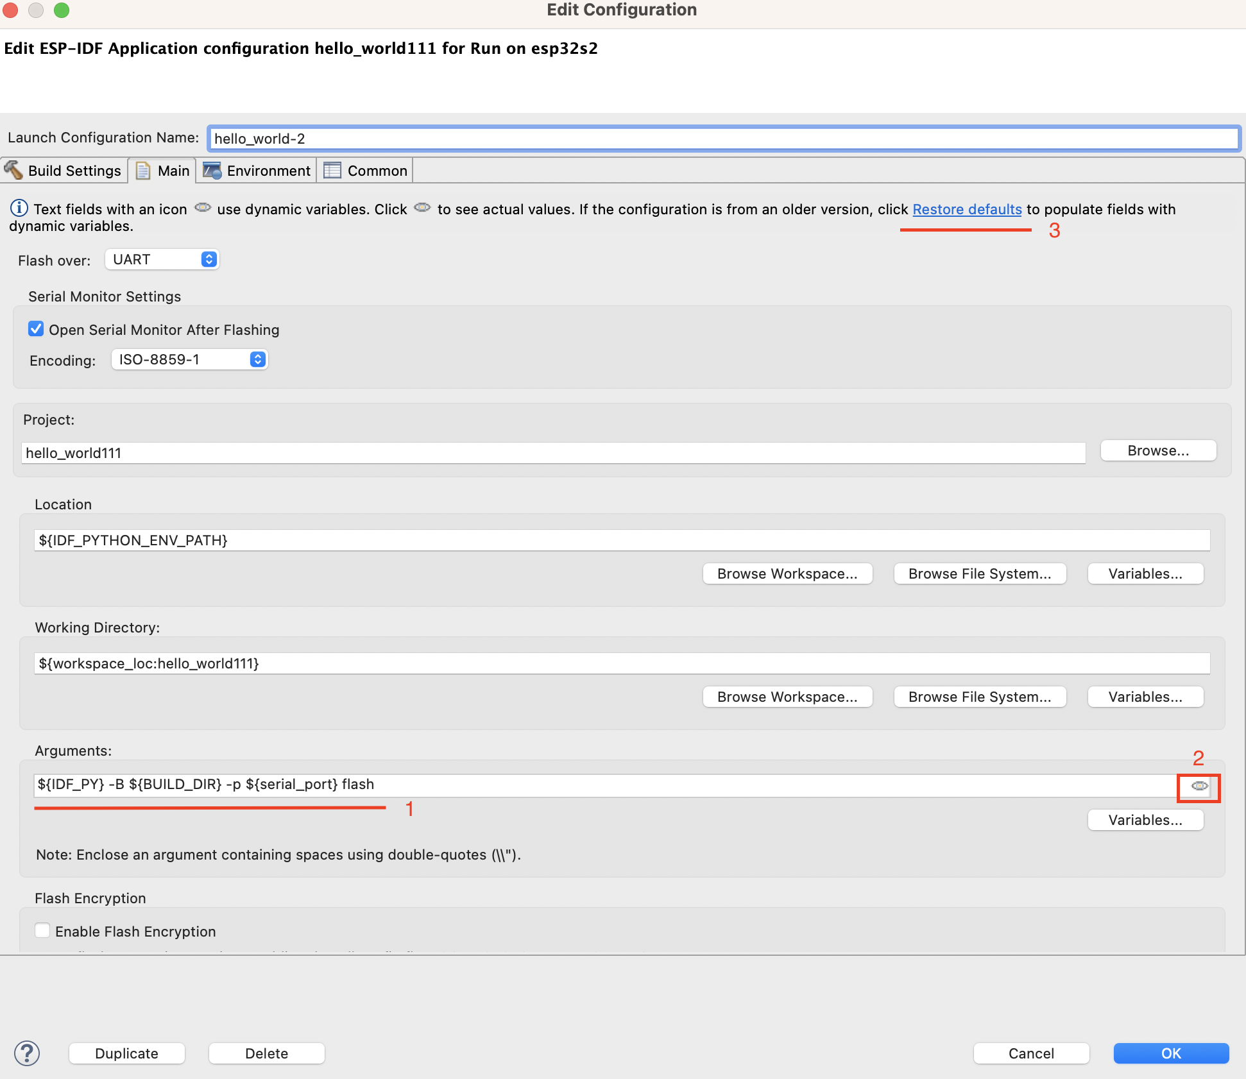Open the Flash over UART dropdown
1246x1079 pixels.
162,259
